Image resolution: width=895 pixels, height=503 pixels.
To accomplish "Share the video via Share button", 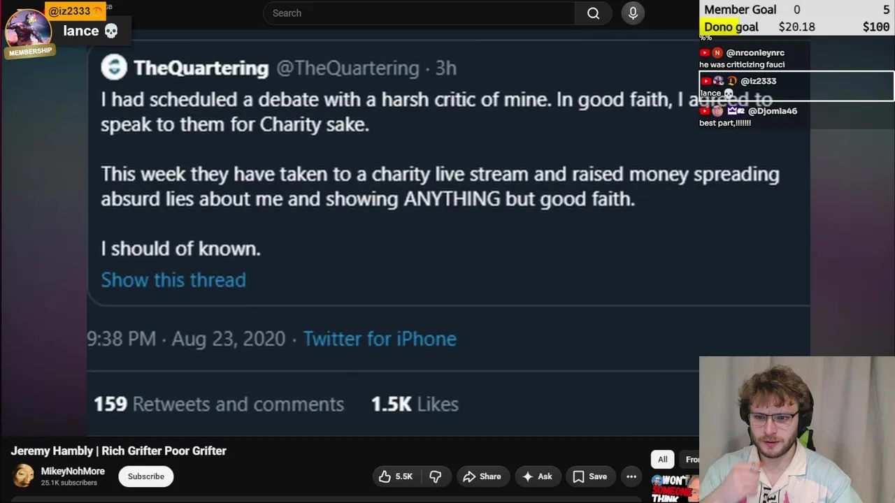I will pyautogui.click(x=482, y=476).
